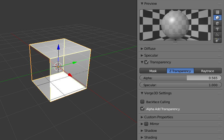
Task: Disable the Transparency panel checkbox
Action: coord(146,62)
